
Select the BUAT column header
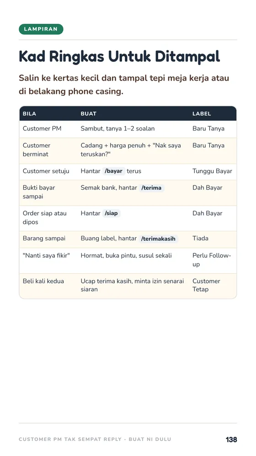[89, 114]
